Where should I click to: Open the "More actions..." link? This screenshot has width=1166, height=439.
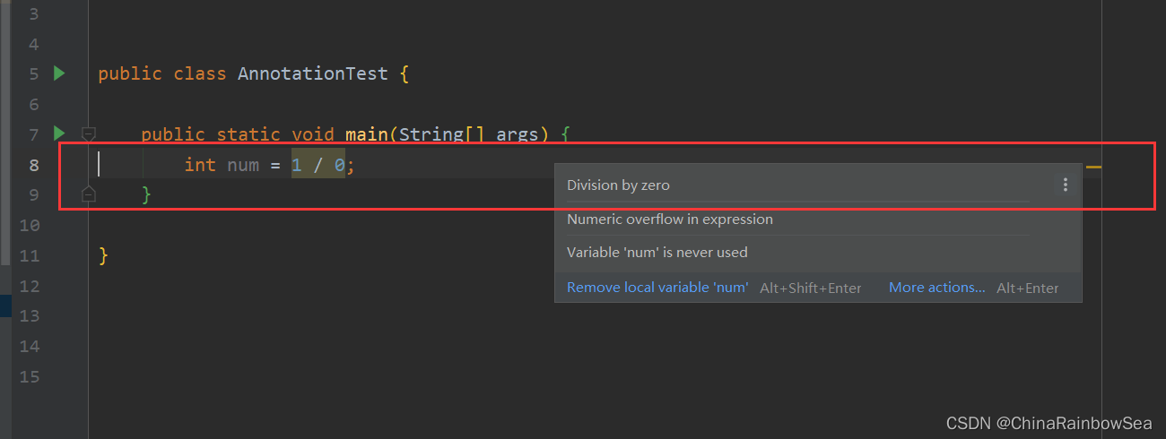pos(936,288)
